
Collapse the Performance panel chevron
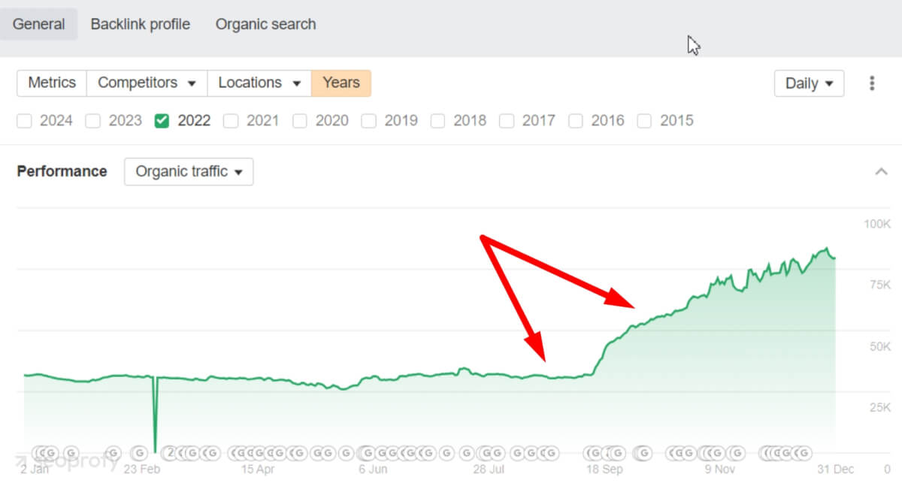(x=882, y=172)
